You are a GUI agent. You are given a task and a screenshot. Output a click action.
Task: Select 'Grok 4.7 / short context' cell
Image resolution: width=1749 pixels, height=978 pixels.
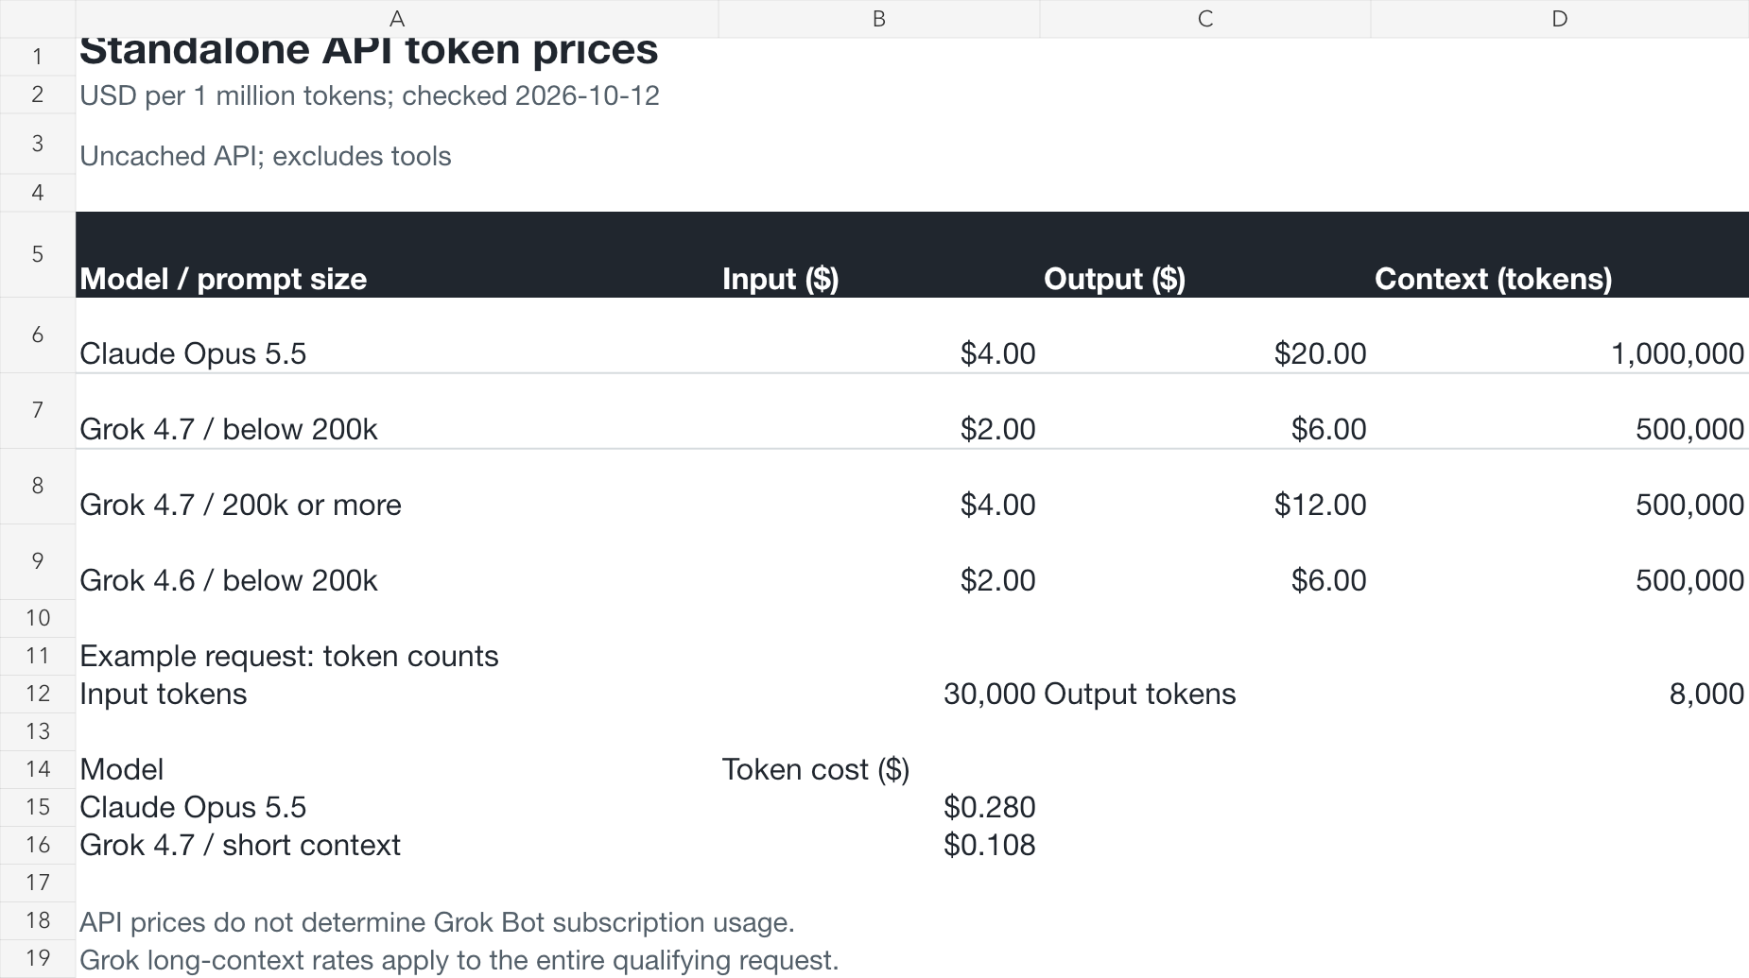click(397, 846)
